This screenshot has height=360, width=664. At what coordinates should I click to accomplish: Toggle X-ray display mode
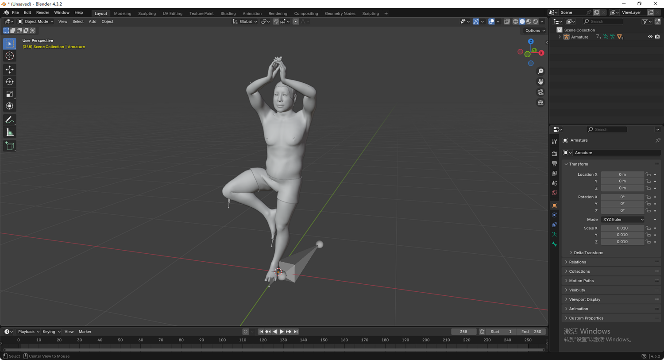click(x=507, y=21)
